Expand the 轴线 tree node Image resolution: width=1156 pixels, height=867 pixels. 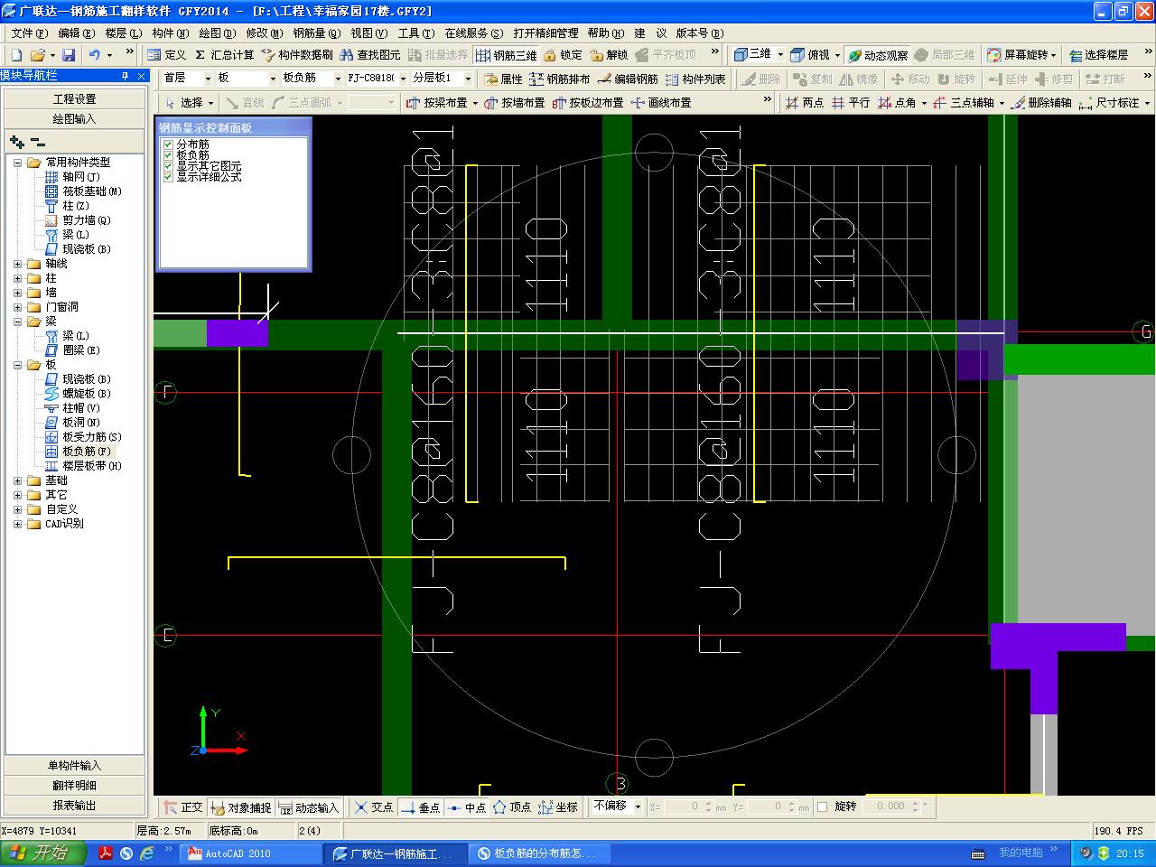[x=17, y=264]
